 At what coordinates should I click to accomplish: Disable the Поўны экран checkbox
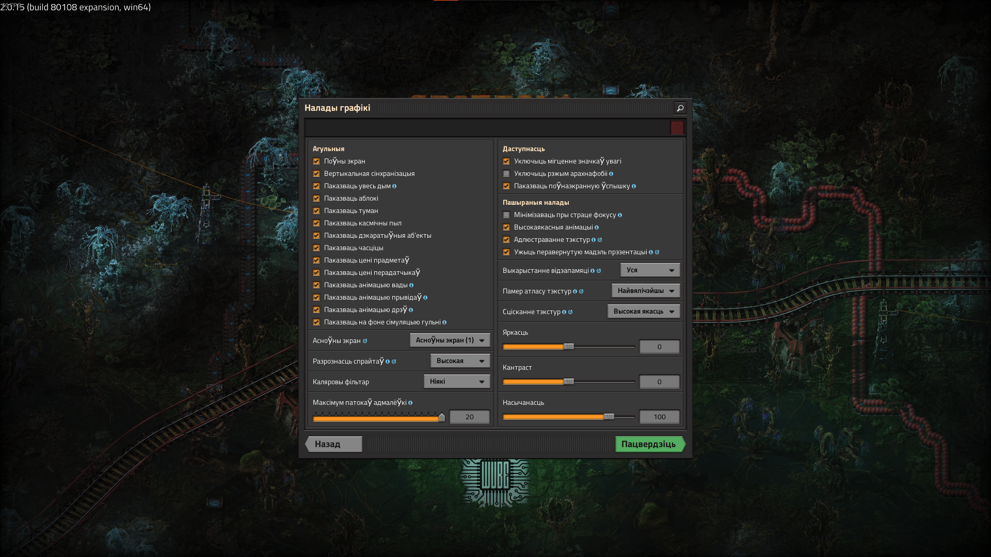click(316, 161)
